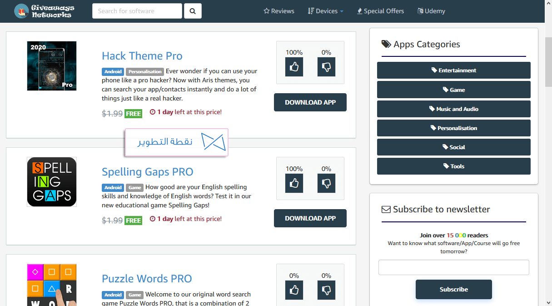Click the Giveaways Networks logo
The height and width of the screenshot is (306, 552).
45,11
